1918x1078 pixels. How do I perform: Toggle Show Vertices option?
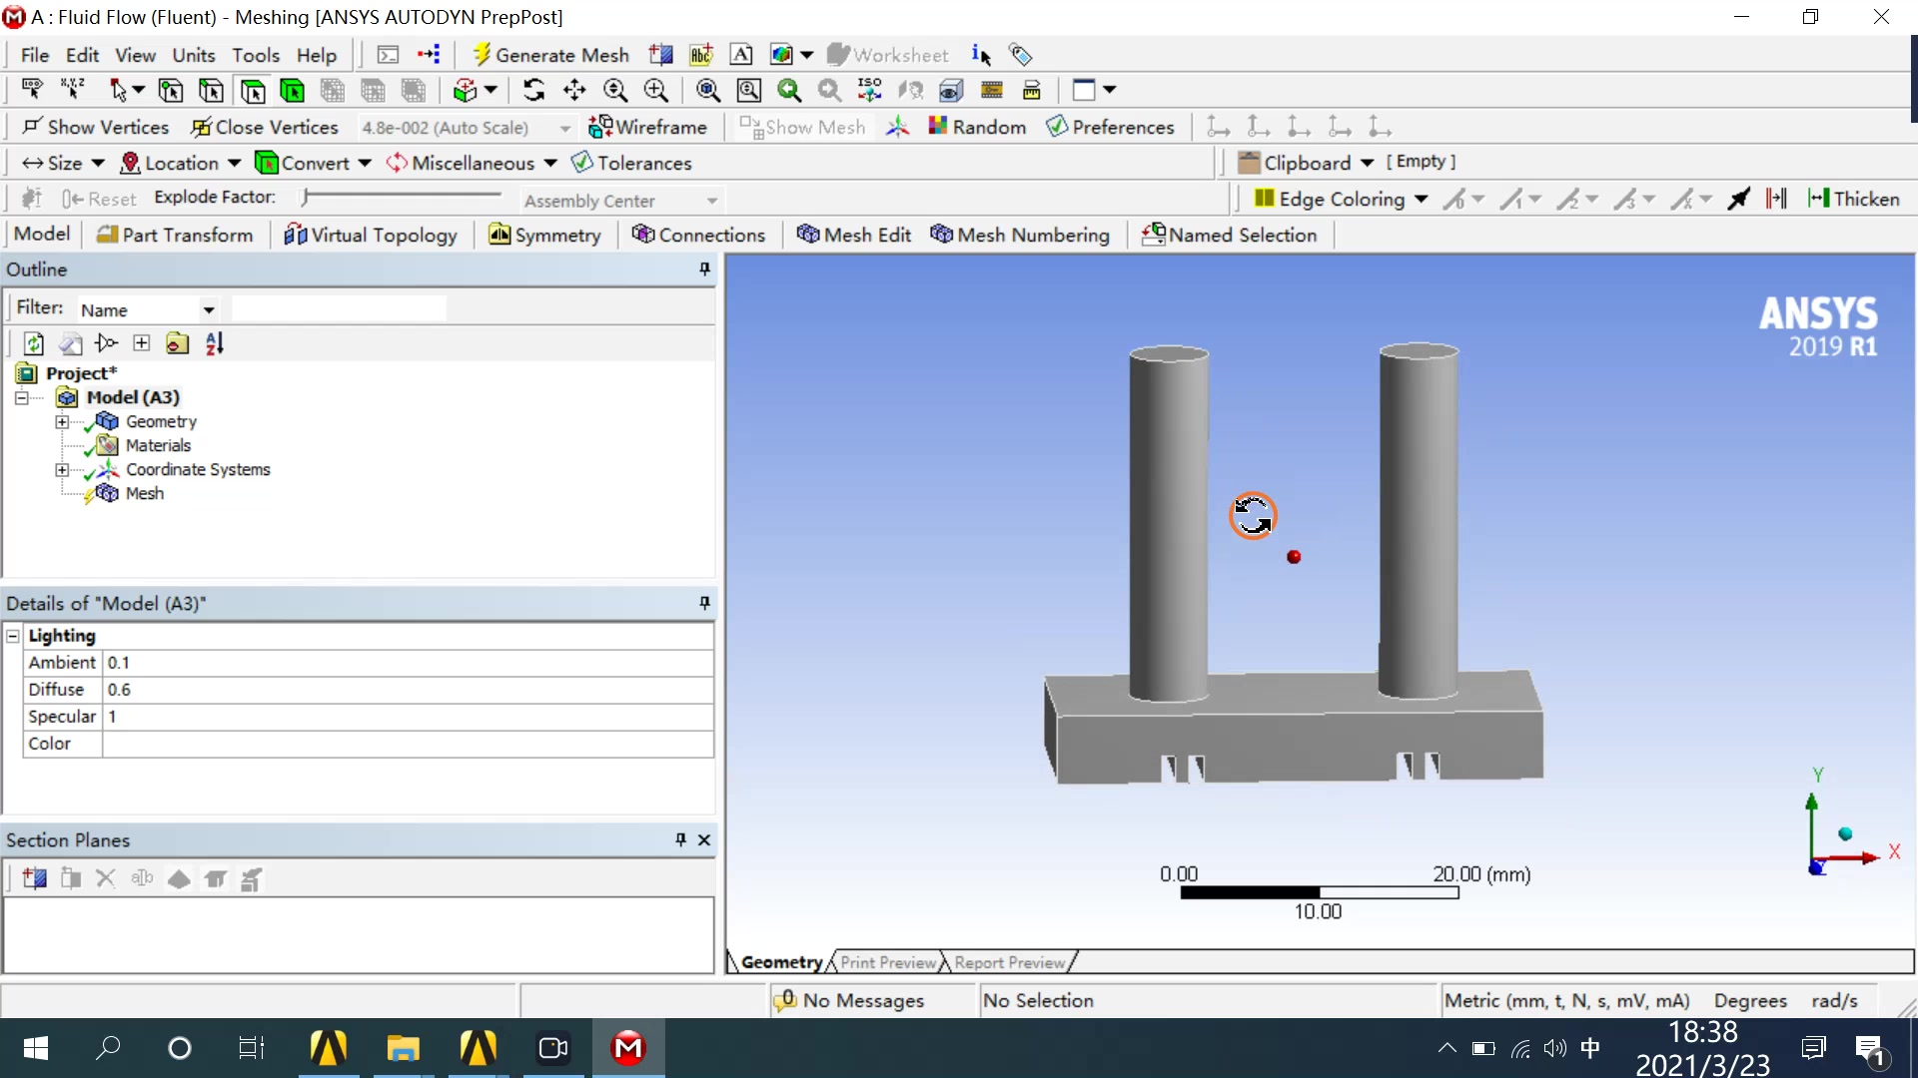click(96, 127)
